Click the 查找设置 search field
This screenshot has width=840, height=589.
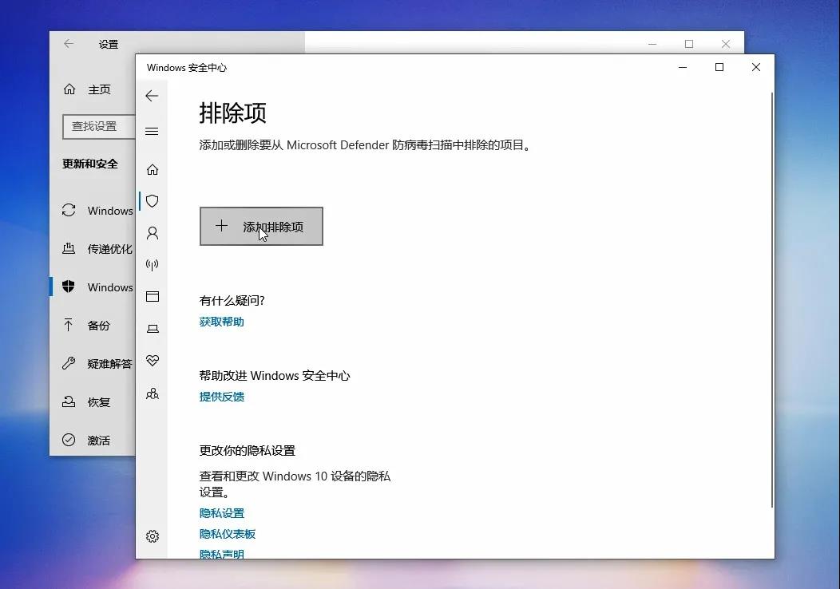tap(99, 127)
